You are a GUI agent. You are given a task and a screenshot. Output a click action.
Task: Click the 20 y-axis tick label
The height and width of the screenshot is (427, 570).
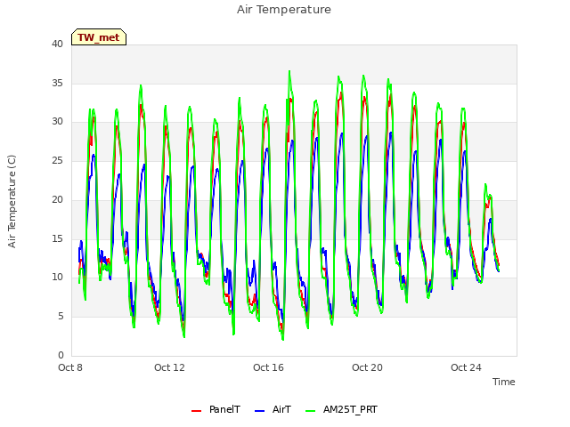coord(57,199)
